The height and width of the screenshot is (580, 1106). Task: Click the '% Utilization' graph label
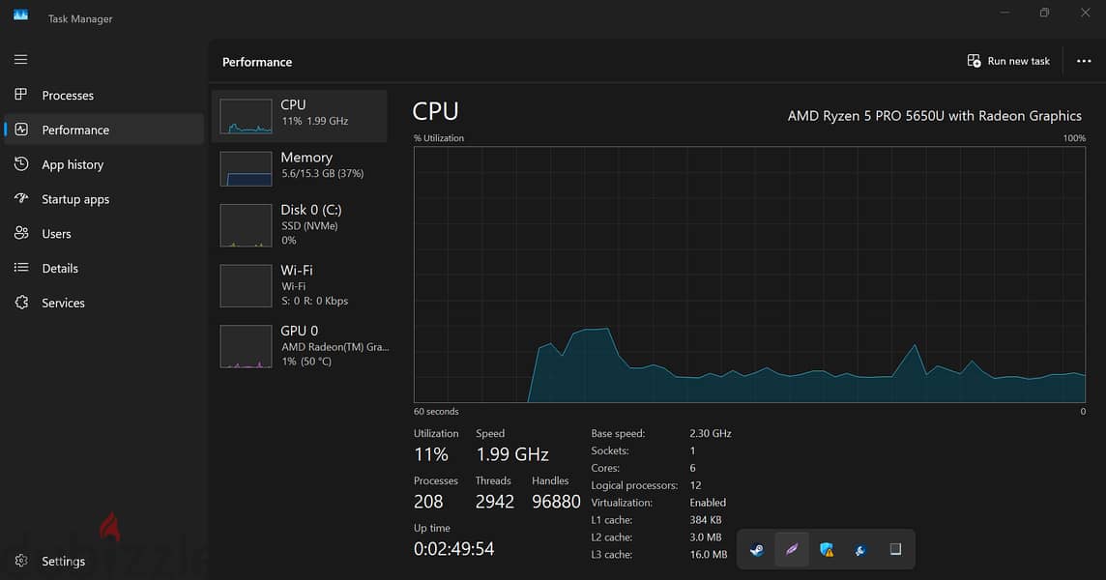click(x=439, y=138)
